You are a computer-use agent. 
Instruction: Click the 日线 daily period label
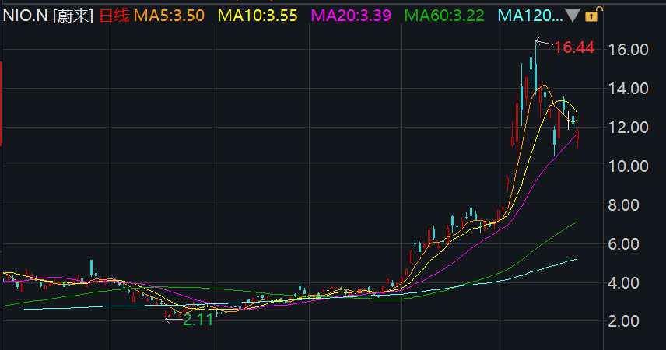(x=114, y=16)
